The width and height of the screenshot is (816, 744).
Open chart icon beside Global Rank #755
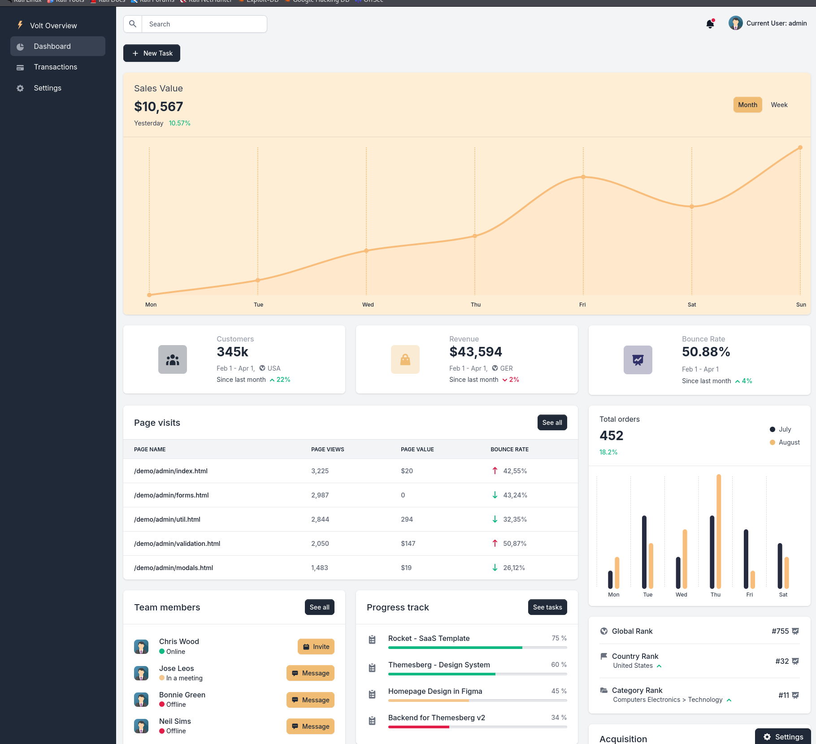tap(795, 631)
